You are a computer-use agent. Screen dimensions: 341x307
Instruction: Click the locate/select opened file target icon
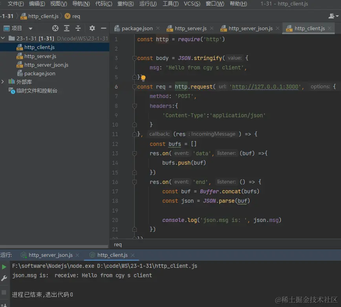(55, 28)
